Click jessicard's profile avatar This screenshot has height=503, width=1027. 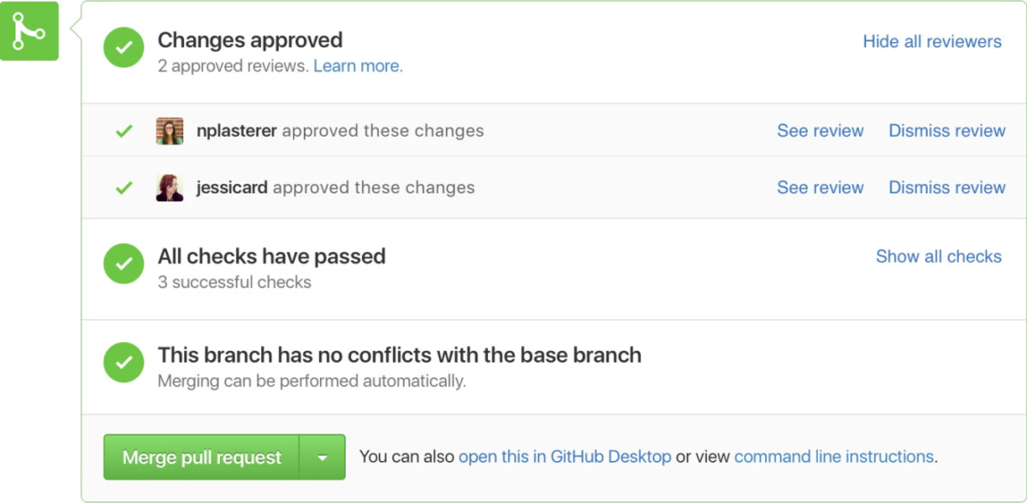coord(169,187)
